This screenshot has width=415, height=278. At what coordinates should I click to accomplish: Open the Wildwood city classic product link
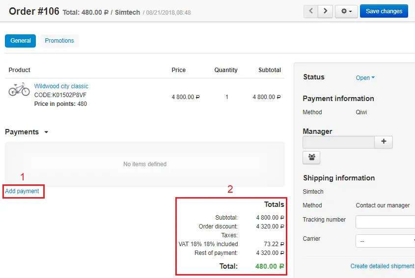(61, 86)
